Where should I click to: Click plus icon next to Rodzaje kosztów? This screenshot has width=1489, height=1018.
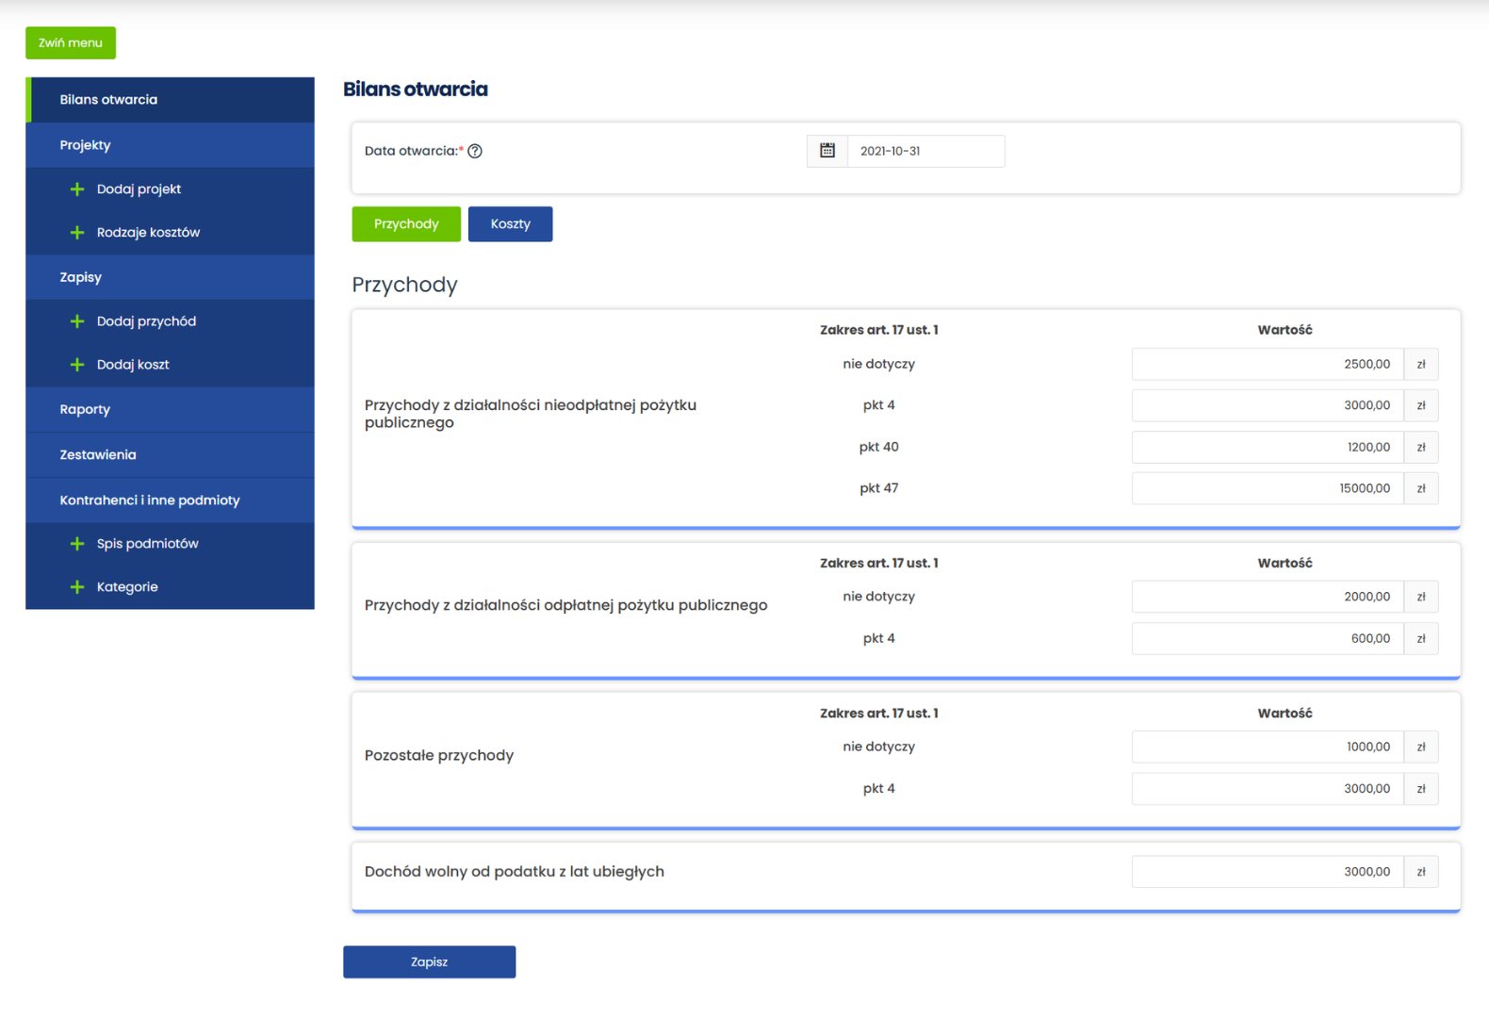(x=77, y=233)
